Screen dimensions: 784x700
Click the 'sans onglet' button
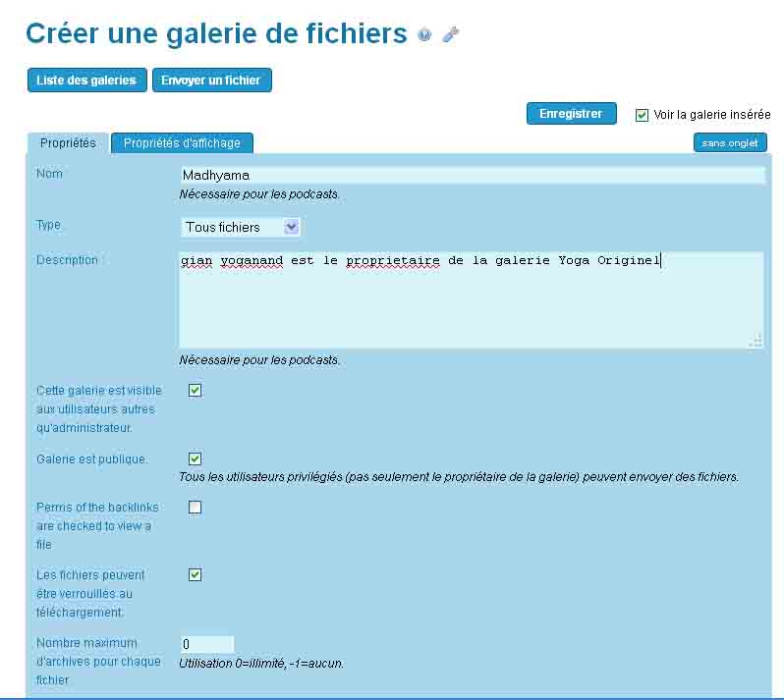click(x=729, y=143)
